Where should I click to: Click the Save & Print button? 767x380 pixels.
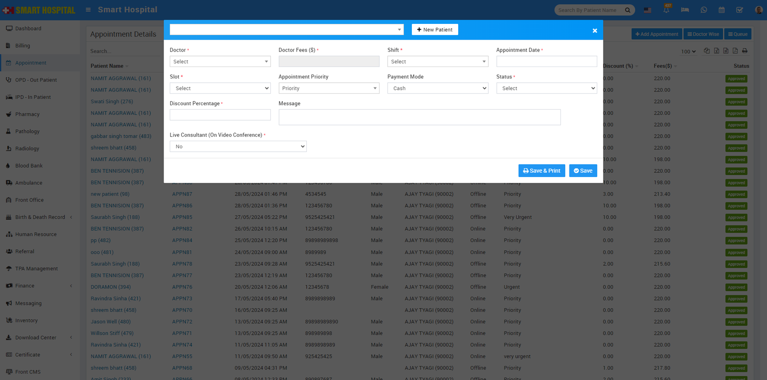[x=541, y=171]
